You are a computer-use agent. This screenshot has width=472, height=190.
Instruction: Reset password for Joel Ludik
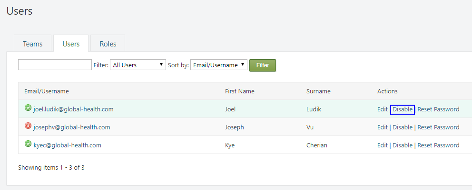pyautogui.click(x=438, y=109)
